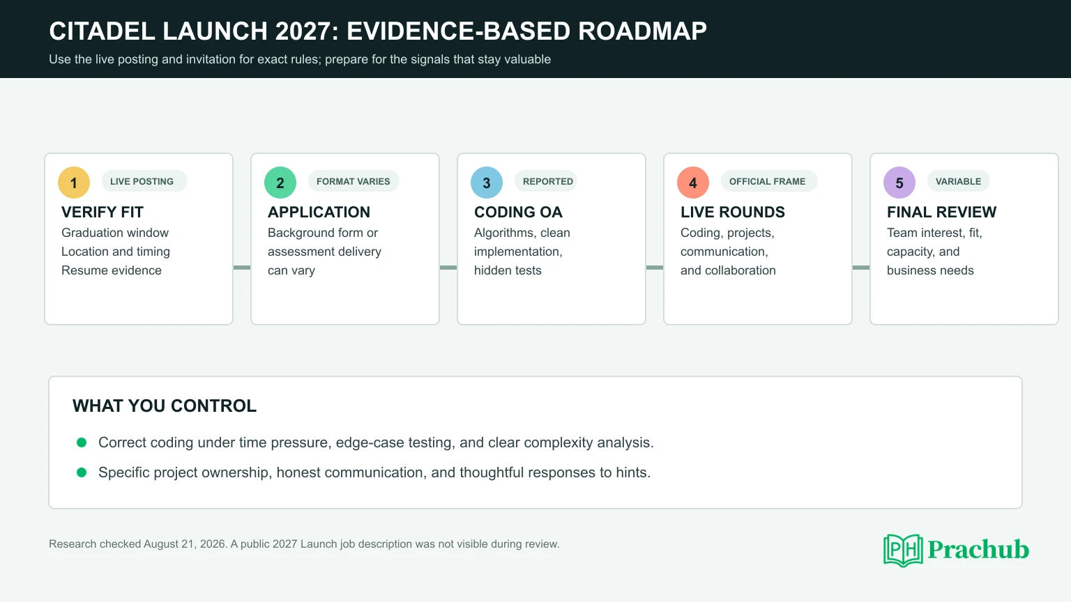The image size is (1071, 602).
Task: Click 'and collaboration' text
Action: point(728,270)
